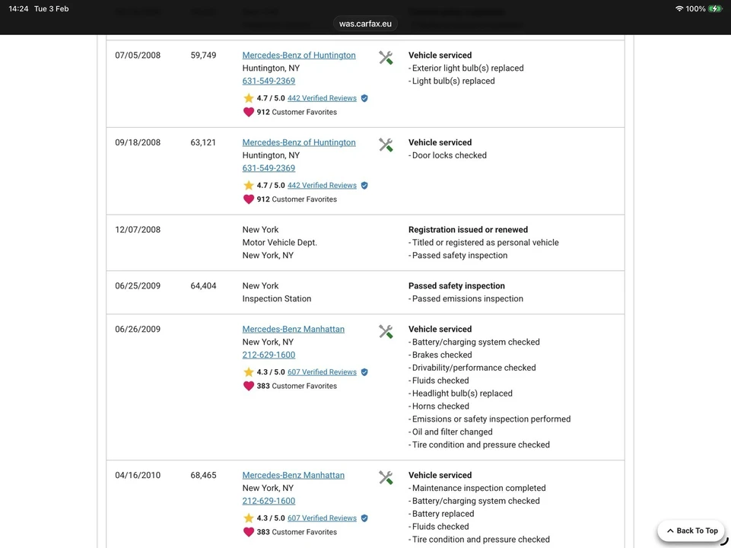Select the date 09/18/2008
731x548 pixels.
coord(138,142)
